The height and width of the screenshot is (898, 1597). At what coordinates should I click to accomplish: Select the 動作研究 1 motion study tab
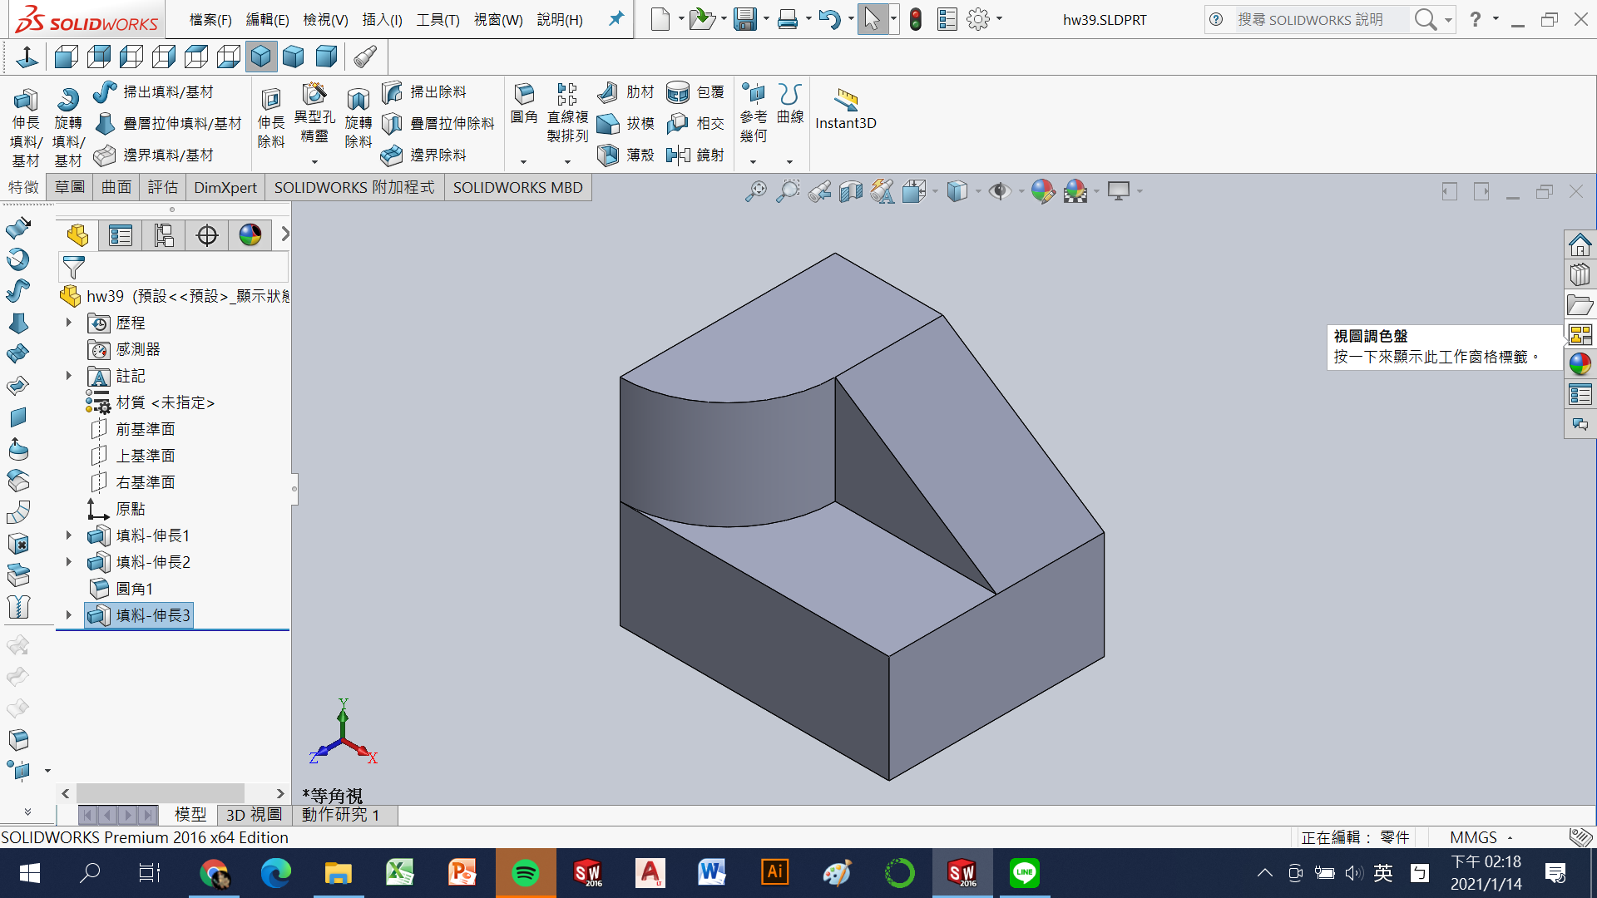pyautogui.click(x=340, y=815)
